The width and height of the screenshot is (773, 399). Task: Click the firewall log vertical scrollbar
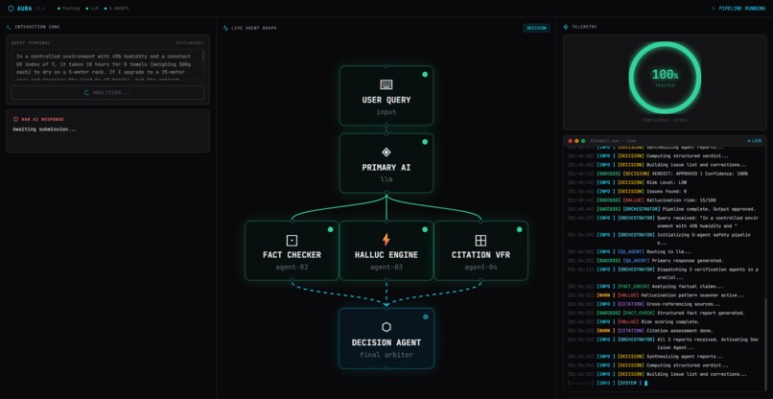(x=764, y=345)
